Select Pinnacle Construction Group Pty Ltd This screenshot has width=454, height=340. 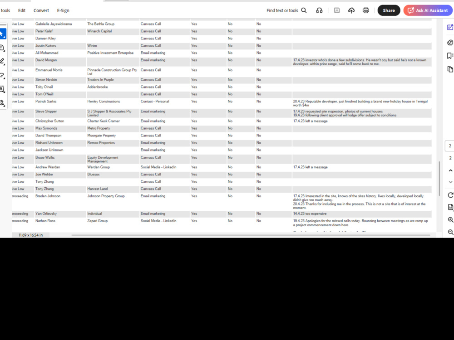pyautogui.click(x=112, y=72)
